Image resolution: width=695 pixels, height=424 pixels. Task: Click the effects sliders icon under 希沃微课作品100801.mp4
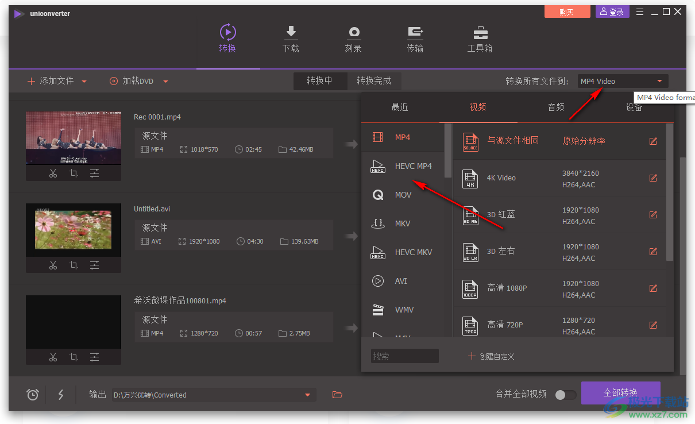pos(94,357)
